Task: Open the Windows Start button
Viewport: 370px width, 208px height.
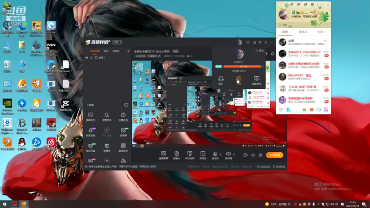Action: coord(4,204)
